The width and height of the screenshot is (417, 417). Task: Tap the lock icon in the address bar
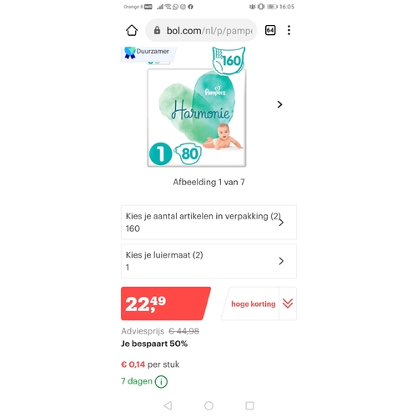(157, 30)
